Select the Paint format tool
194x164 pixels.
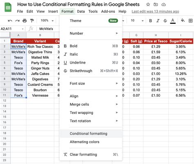point(32,21)
